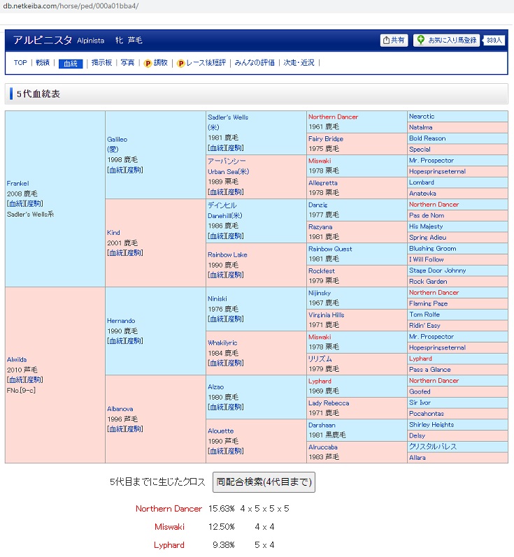514x557 pixels.
Task: Open the 写真 photos tab
Action: coord(127,62)
